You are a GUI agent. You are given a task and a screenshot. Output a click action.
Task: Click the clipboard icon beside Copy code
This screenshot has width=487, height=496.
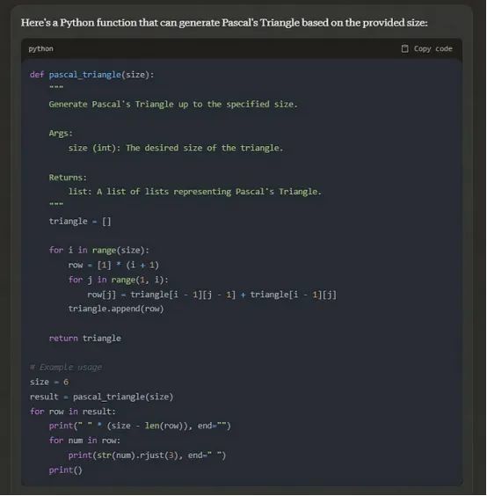404,48
